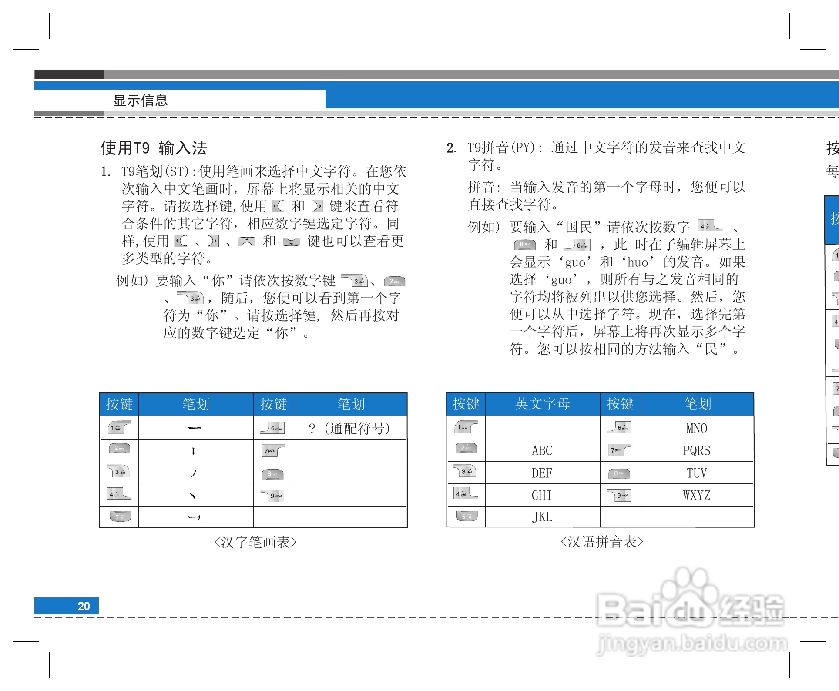Click the 8 tuv key icon in the pinyin table
839x691 pixels.
[x=619, y=473]
